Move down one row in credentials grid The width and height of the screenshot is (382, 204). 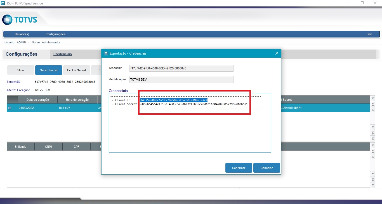point(372,127)
